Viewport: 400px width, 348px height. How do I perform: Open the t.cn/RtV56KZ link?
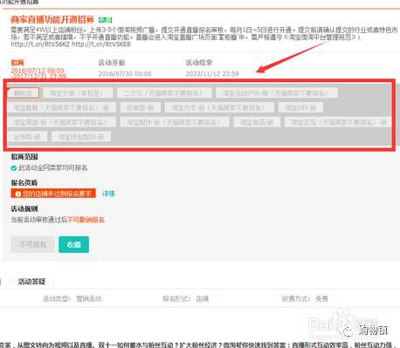click(x=40, y=44)
